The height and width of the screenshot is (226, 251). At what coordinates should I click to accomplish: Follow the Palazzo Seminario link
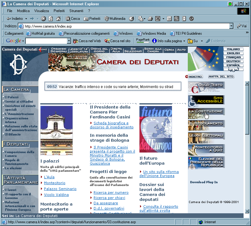pyautogui.click(x=60, y=189)
